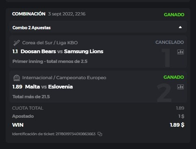196x149 pixels.
Task: Open stats icon for Doosan Bears match
Action: click(x=181, y=52)
